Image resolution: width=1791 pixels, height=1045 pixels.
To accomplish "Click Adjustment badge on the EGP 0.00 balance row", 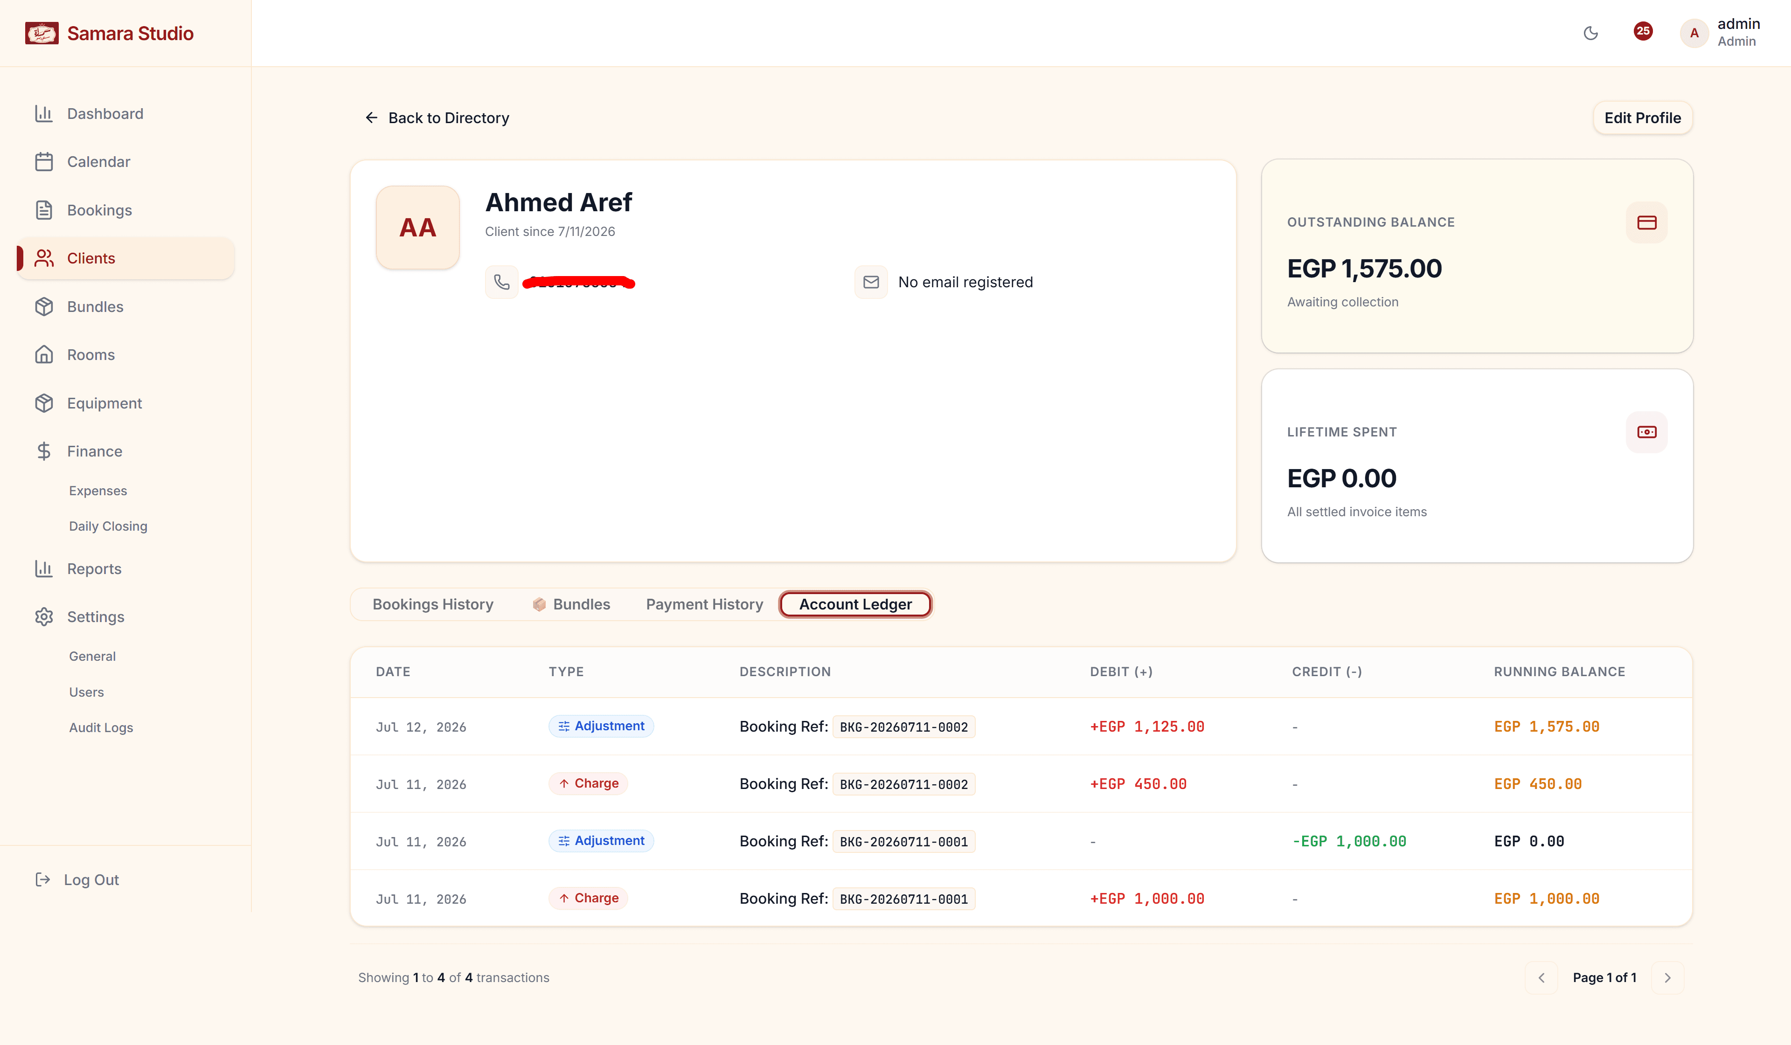I will tap(601, 841).
